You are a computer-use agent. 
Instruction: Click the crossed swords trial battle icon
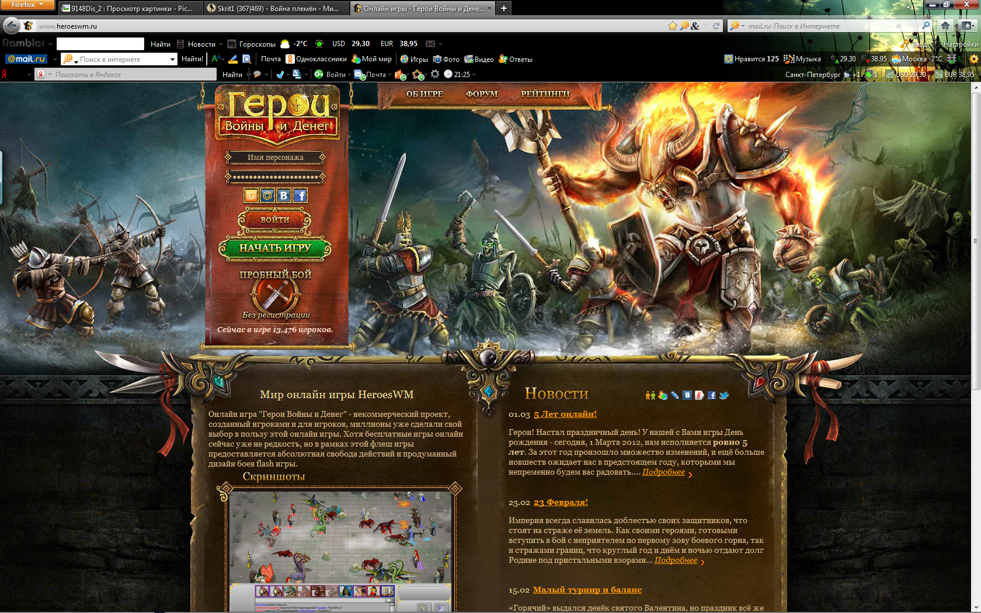tap(275, 295)
